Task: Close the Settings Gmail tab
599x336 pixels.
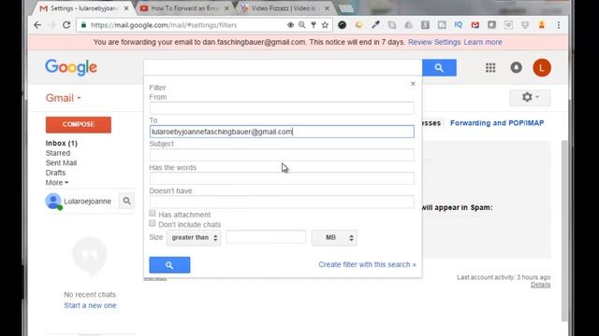Action: coord(126,8)
